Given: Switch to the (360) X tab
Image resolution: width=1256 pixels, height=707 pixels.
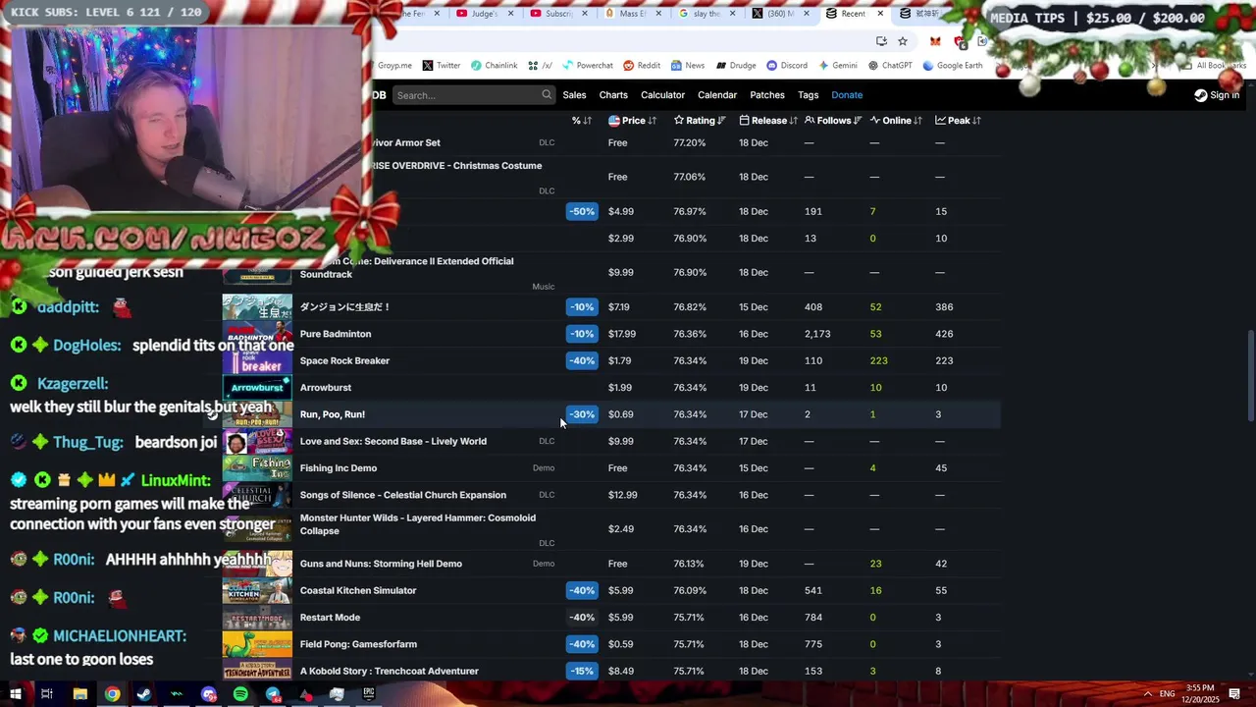Looking at the screenshot, I should [781, 14].
